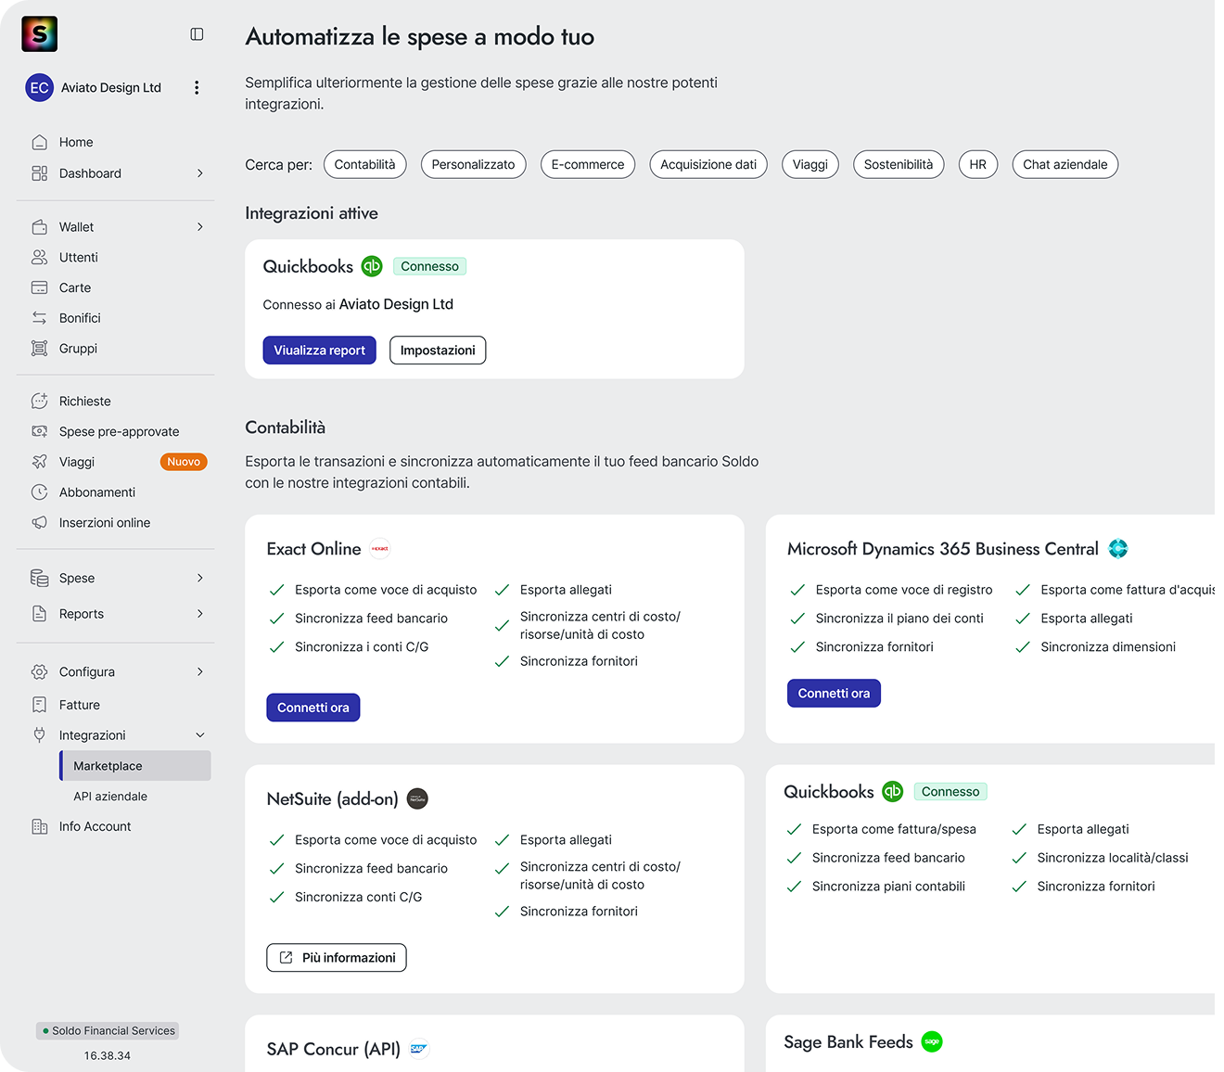Expand the Wallet submenu chevron

[x=199, y=227]
